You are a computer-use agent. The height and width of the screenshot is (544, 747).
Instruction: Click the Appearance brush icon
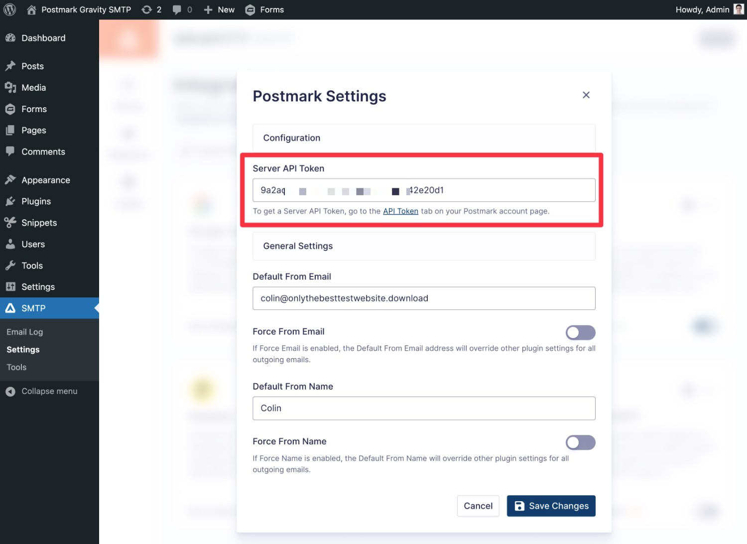tap(10, 180)
